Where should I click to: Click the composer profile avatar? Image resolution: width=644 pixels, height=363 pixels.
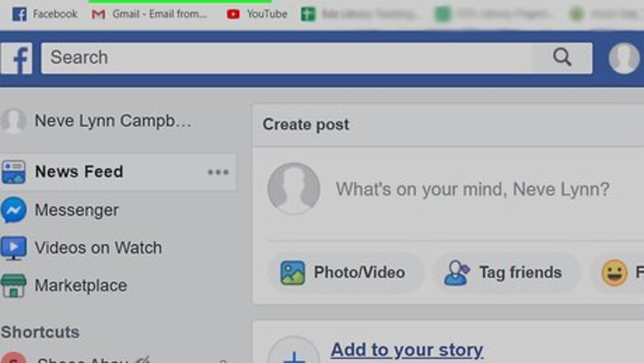coord(294,189)
